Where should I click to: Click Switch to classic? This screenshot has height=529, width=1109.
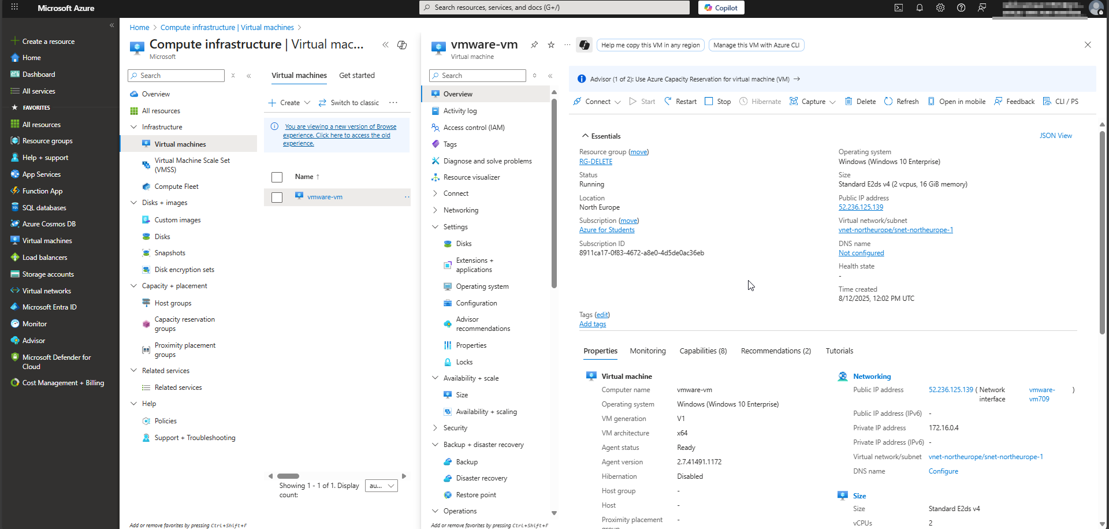(x=349, y=103)
